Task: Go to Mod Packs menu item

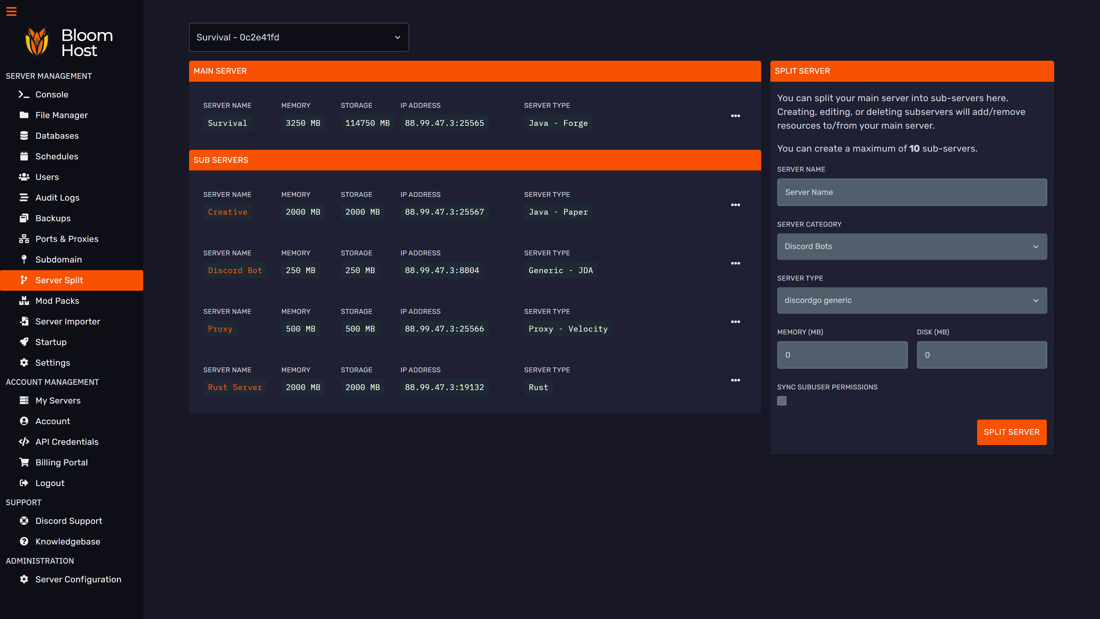Action: coord(57,301)
